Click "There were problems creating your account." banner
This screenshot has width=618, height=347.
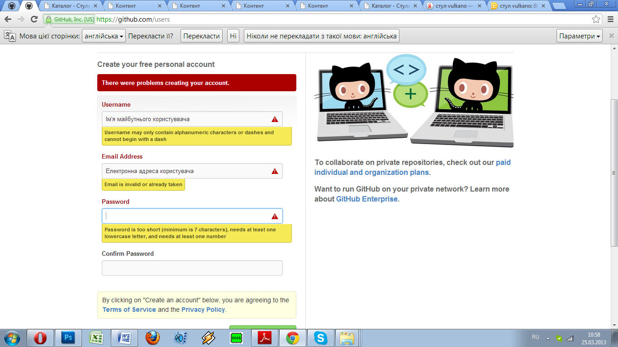(197, 83)
